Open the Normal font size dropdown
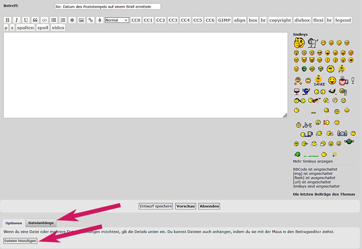Viewport: 362px width, 249px height. (x=117, y=20)
